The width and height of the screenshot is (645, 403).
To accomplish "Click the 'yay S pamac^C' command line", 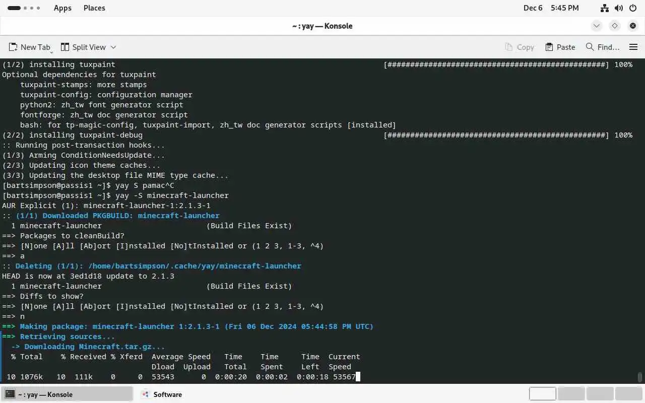I will [88, 185].
